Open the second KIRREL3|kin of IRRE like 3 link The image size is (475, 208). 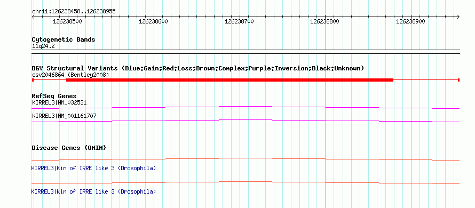tap(93, 191)
